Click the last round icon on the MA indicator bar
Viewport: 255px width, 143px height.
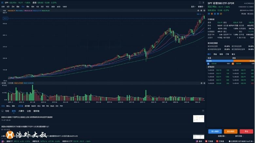[204, 10]
